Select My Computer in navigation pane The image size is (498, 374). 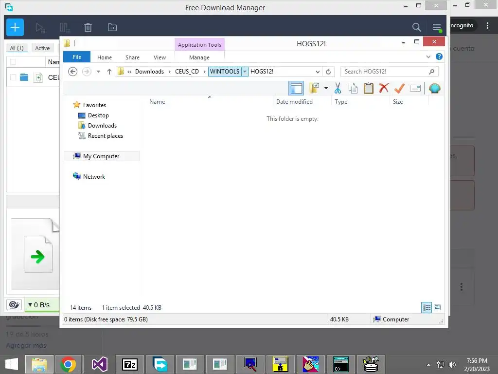[102, 156]
